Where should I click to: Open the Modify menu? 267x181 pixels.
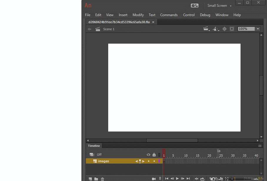pyautogui.click(x=138, y=15)
